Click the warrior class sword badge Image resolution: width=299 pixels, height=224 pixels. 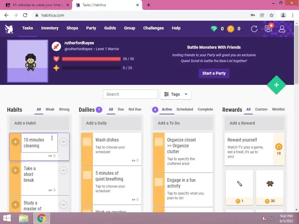pos(56,46)
